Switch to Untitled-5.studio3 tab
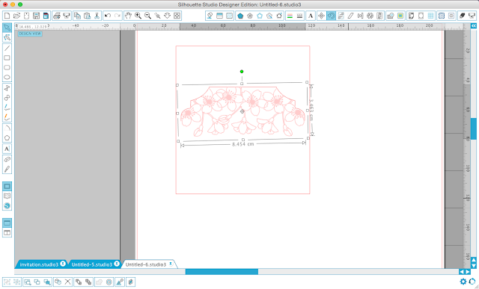The height and width of the screenshot is (289, 479). [x=91, y=264]
